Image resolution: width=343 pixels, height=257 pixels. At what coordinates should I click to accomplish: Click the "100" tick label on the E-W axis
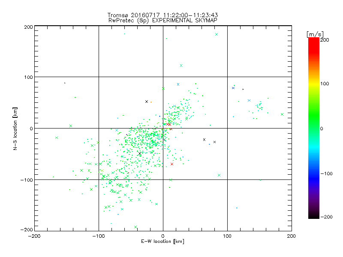(x=227, y=236)
